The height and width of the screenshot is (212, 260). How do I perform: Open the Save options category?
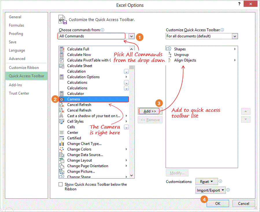tap(13, 42)
